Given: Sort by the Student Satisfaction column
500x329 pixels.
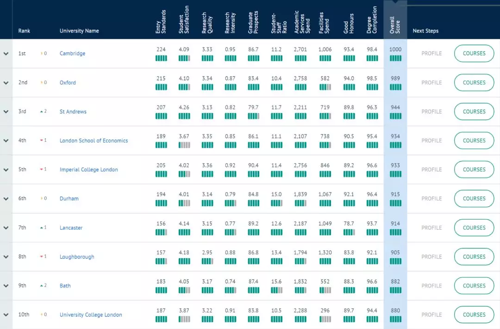Looking at the screenshot, I should pos(184,20).
